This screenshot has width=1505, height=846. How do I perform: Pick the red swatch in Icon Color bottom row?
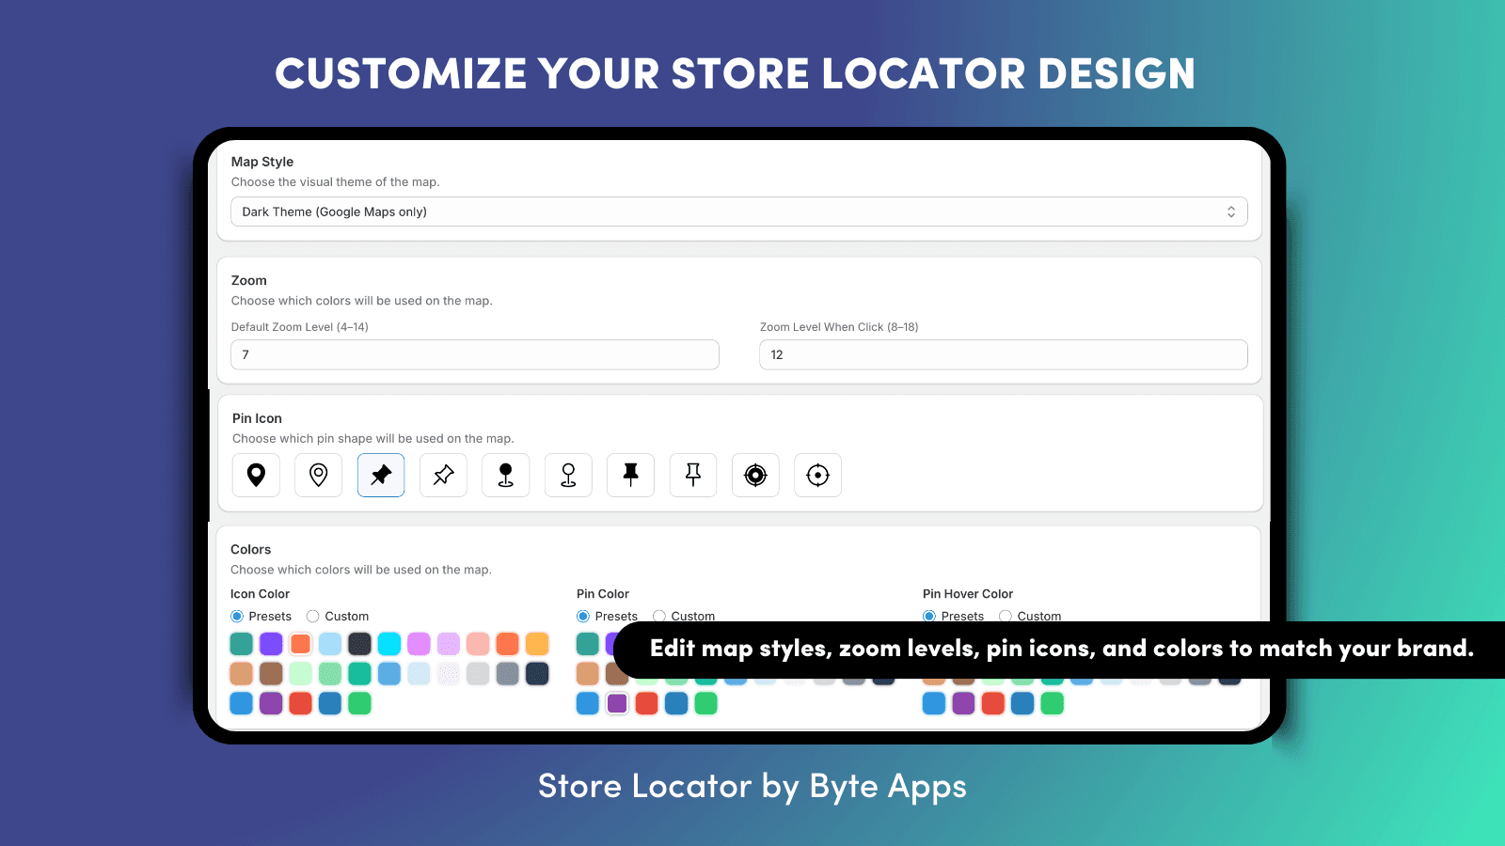[x=301, y=703]
